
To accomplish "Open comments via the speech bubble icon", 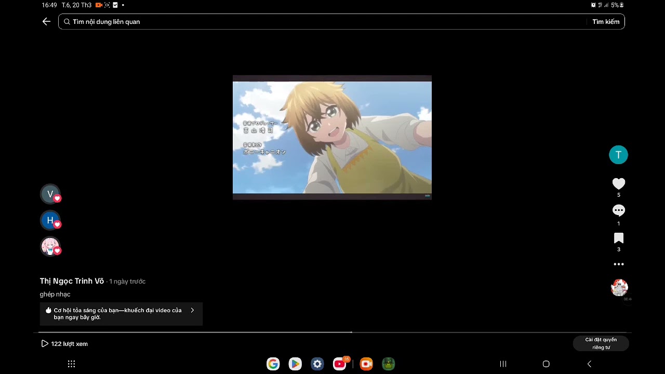I will (x=618, y=210).
